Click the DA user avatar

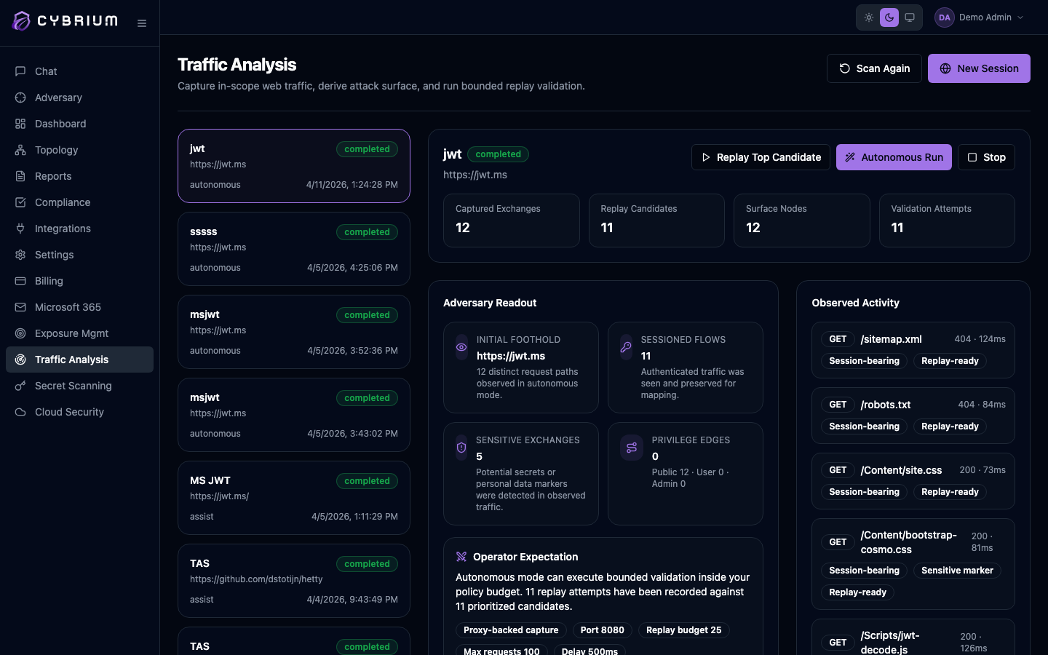(x=945, y=17)
